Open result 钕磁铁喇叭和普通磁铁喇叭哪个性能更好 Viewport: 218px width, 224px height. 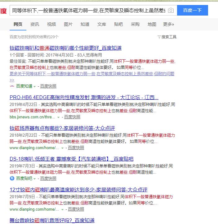(65, 48)
